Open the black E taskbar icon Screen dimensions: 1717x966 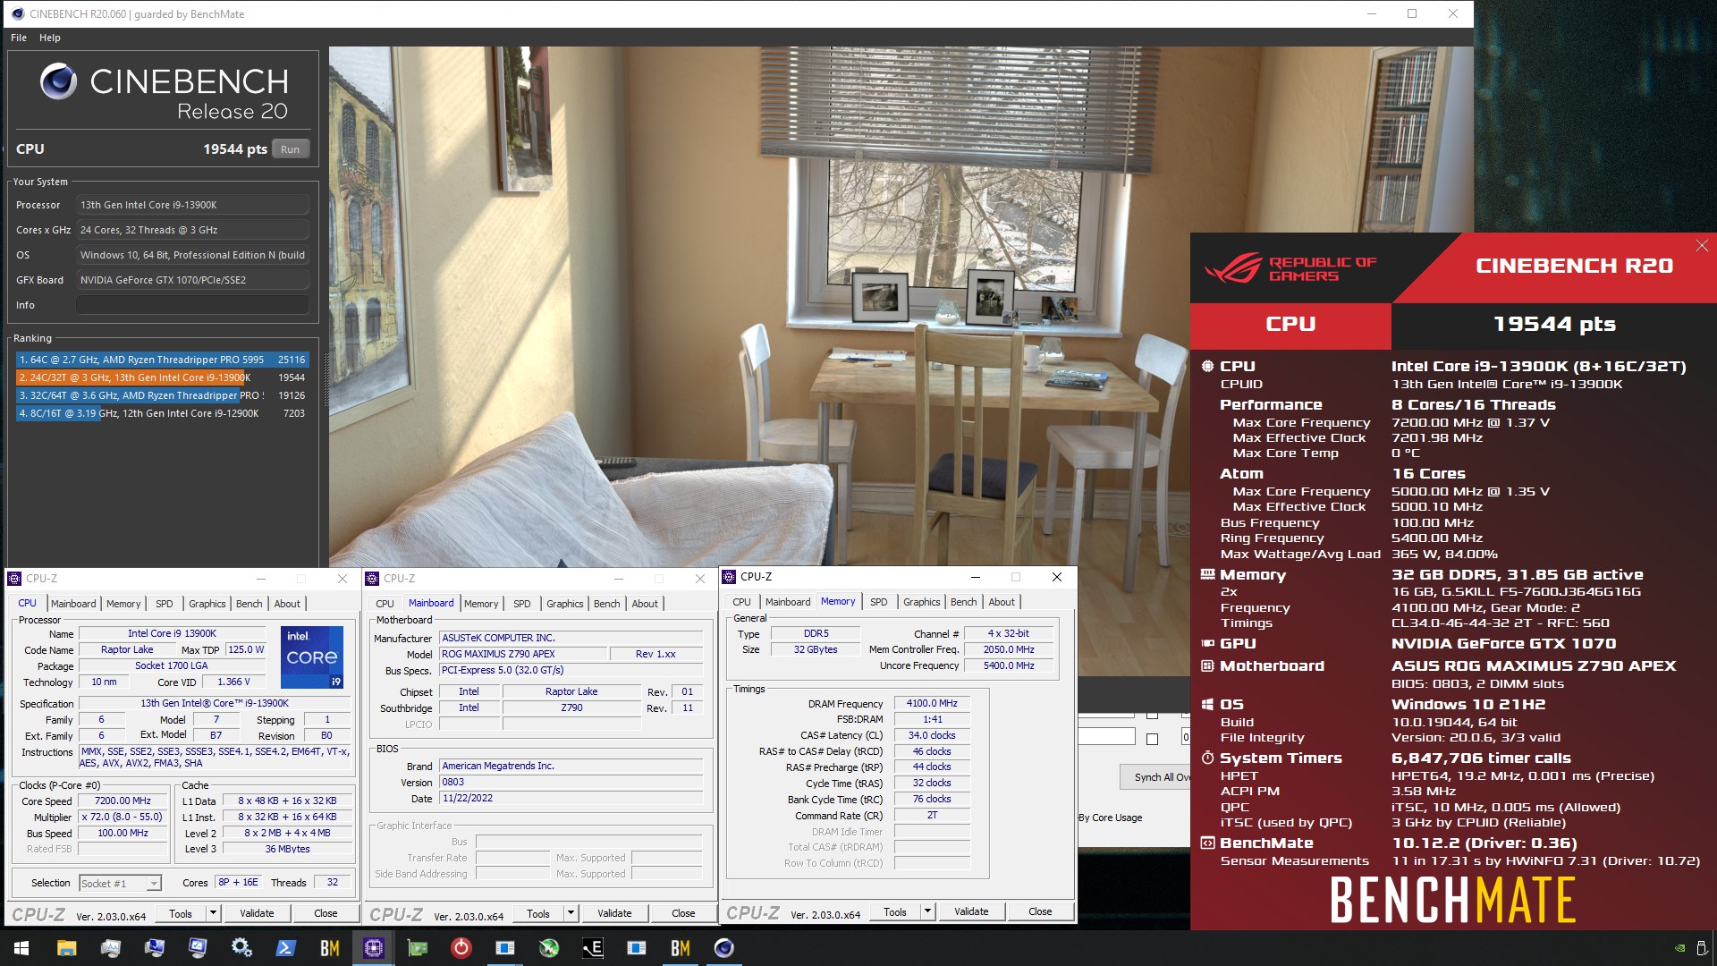[x=592, y=948]
